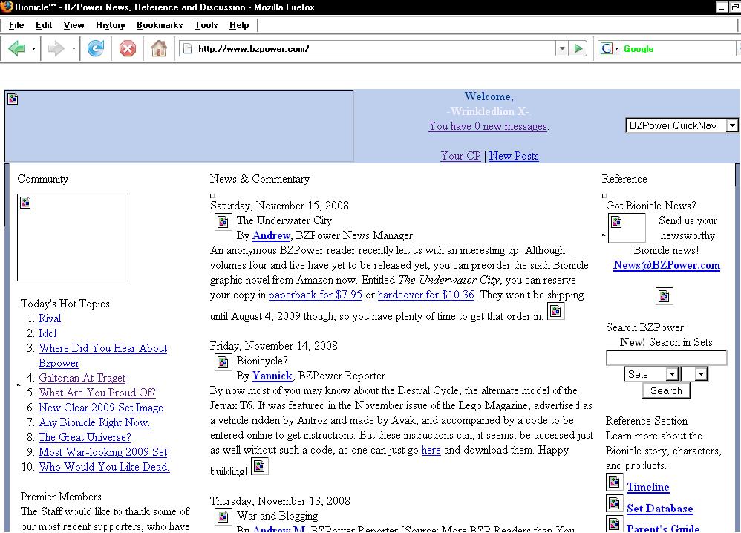Open 'What Are You Proud Of?' topic
Viewport: 741px width, 533px height.
point(97,393)
